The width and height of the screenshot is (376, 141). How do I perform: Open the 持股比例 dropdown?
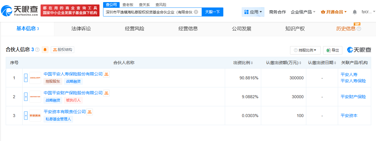click(x=305, y=50)
